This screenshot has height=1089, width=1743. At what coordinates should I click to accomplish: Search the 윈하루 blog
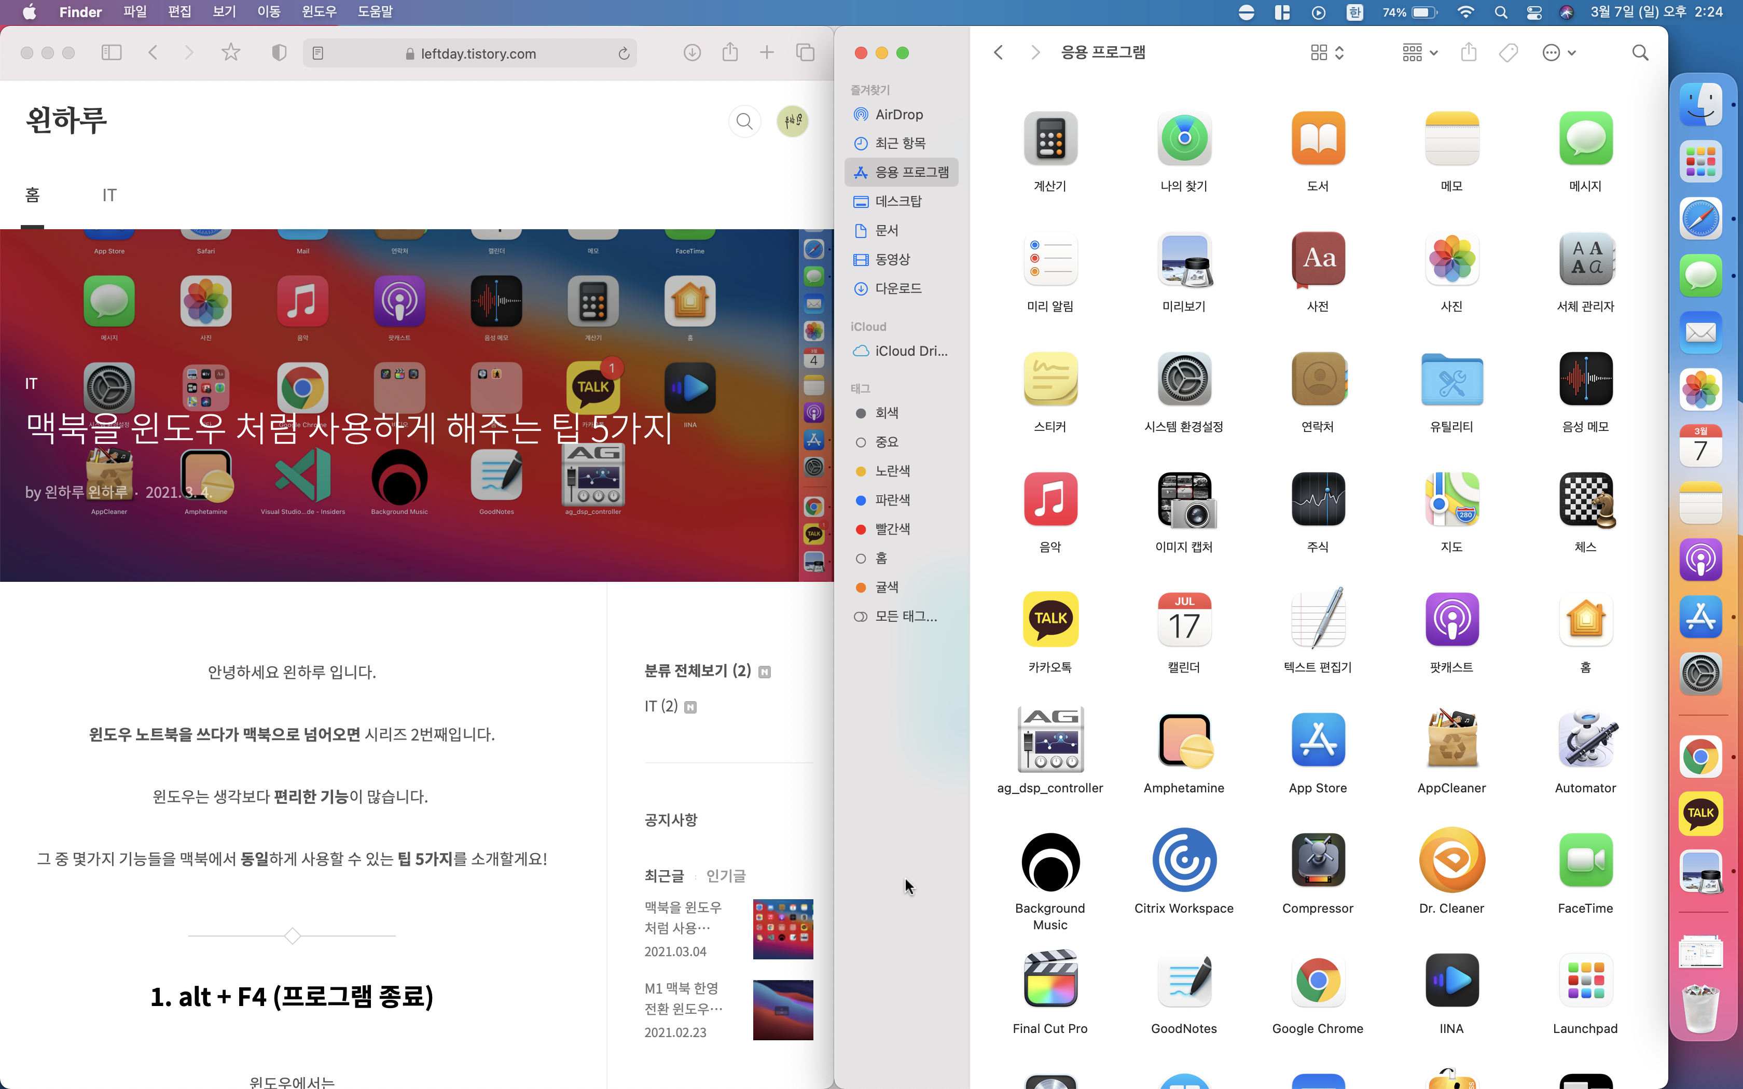point(745,121)
